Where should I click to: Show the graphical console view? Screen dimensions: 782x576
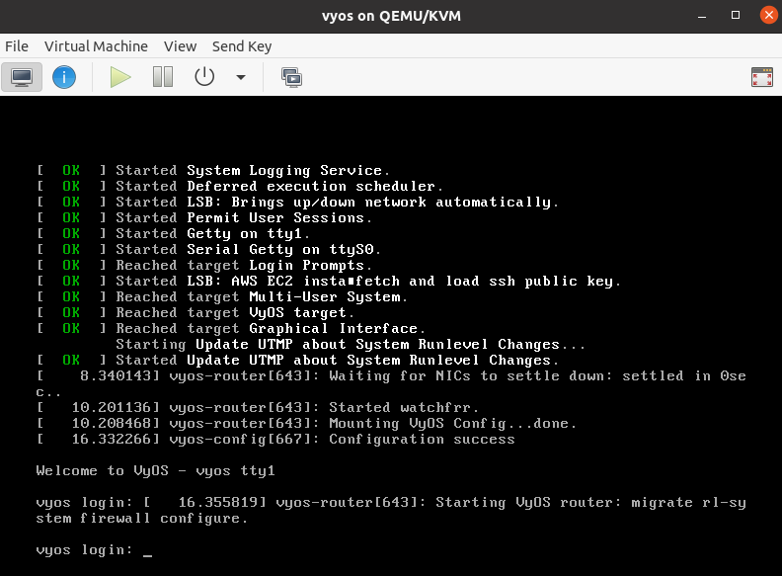click(22, 76)
